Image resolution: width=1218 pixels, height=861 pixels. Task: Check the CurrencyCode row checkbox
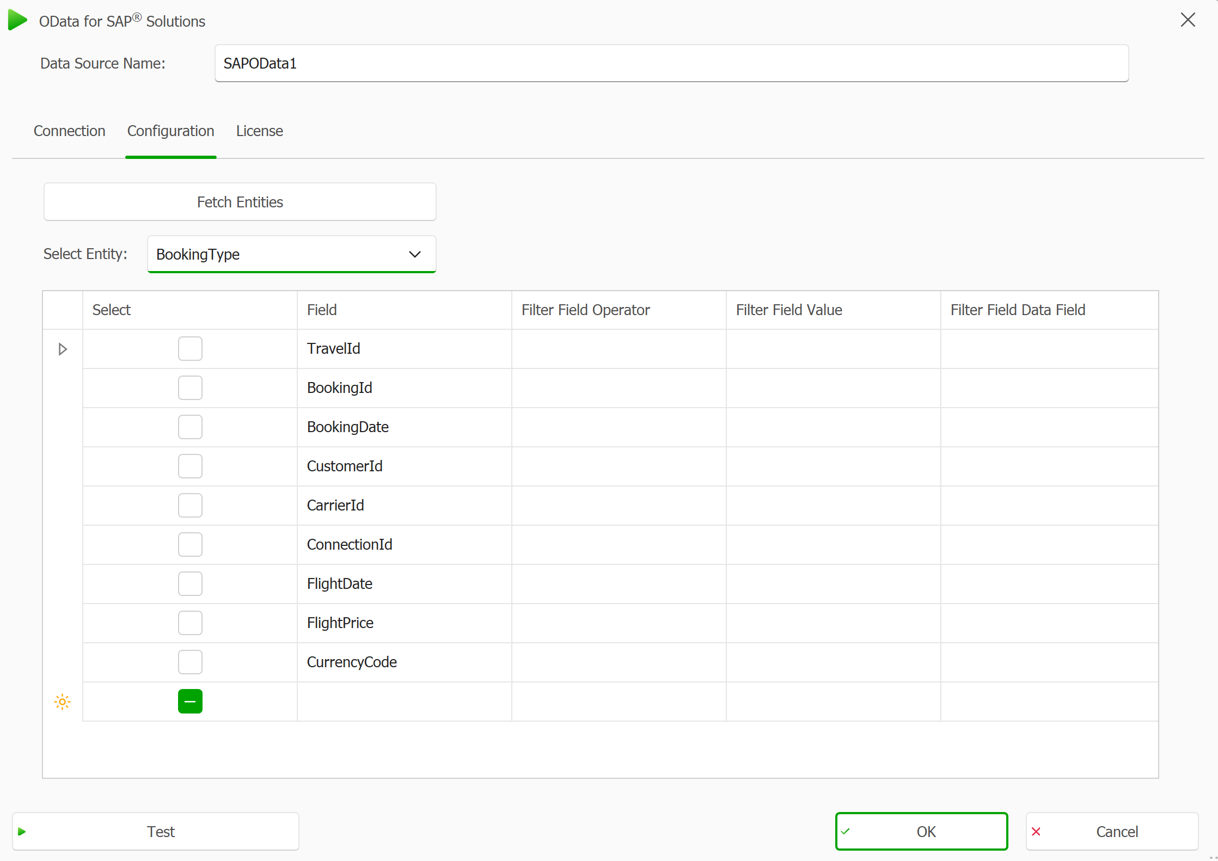190,662
